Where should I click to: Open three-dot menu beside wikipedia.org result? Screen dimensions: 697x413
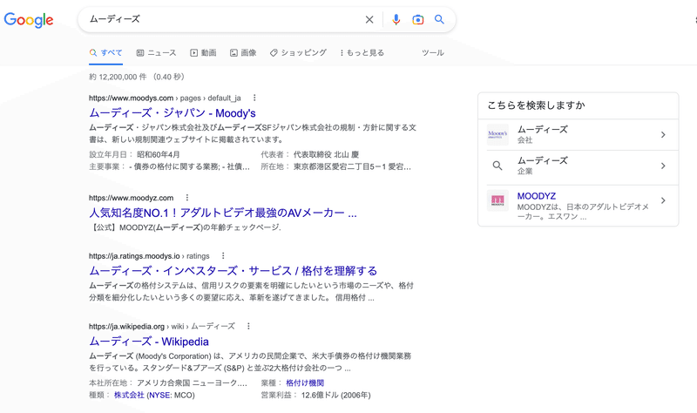(248, 327)
